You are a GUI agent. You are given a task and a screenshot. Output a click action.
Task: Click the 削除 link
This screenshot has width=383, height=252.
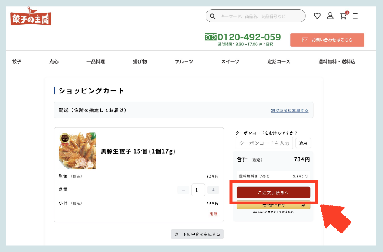tap(214, 214)
